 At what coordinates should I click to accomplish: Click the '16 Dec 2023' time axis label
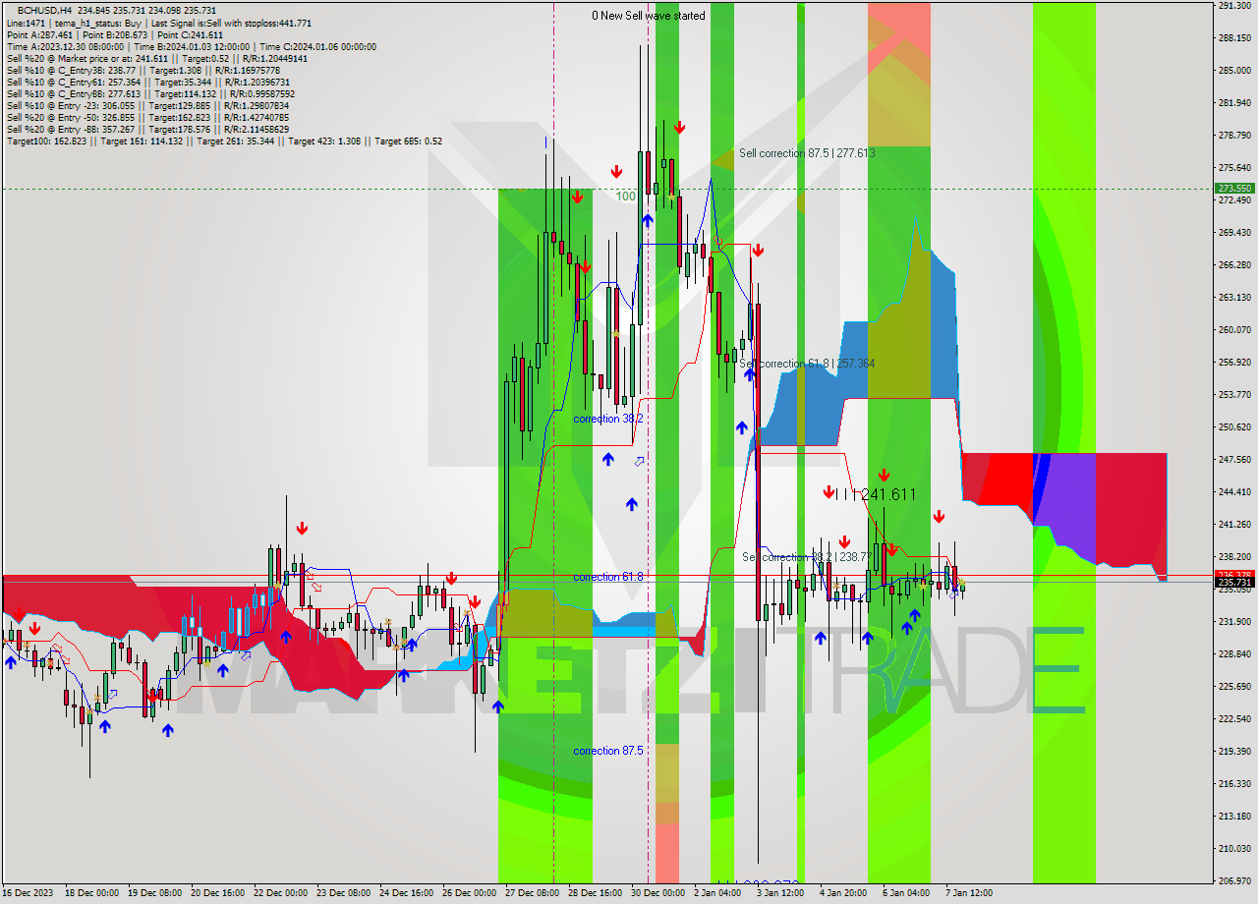pyautogui.click(x=28, y=893)
